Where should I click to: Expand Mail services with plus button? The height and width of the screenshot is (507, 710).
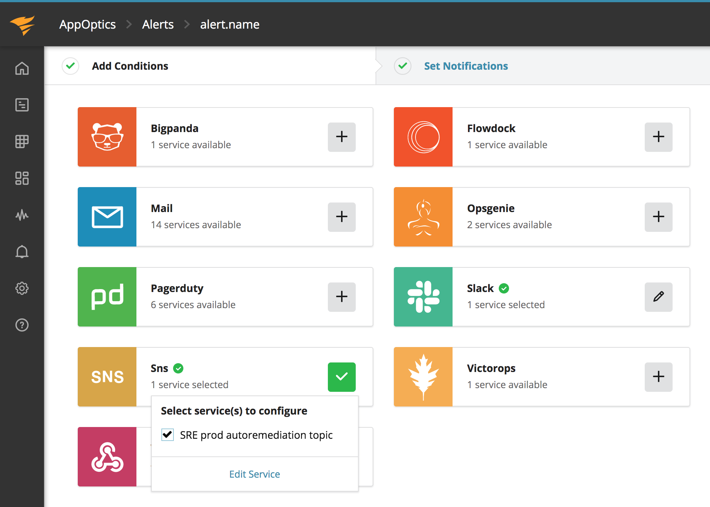tap(341, 217)
